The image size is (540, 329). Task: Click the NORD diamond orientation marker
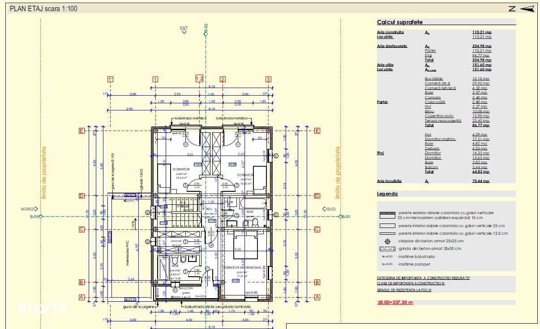click(x=36, y=209)
